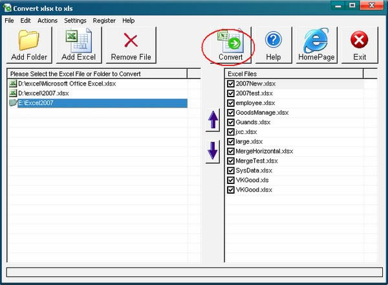Select the D:\excel\2007.xlsx row text
The width and height of the screenshot is (388, 285).
pos(43,93)
